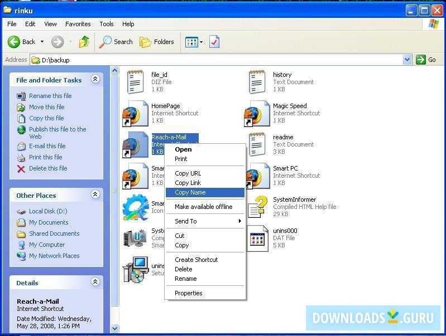The width and height of the screenshot is (446, 336).
Task: Expand the Address bar dropdown
Action: 407,60
